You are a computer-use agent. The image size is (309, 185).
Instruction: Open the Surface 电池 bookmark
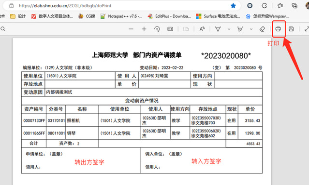pyautogui.click(x=218, y=16)
